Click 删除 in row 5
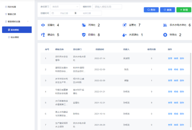 point(182,103)
